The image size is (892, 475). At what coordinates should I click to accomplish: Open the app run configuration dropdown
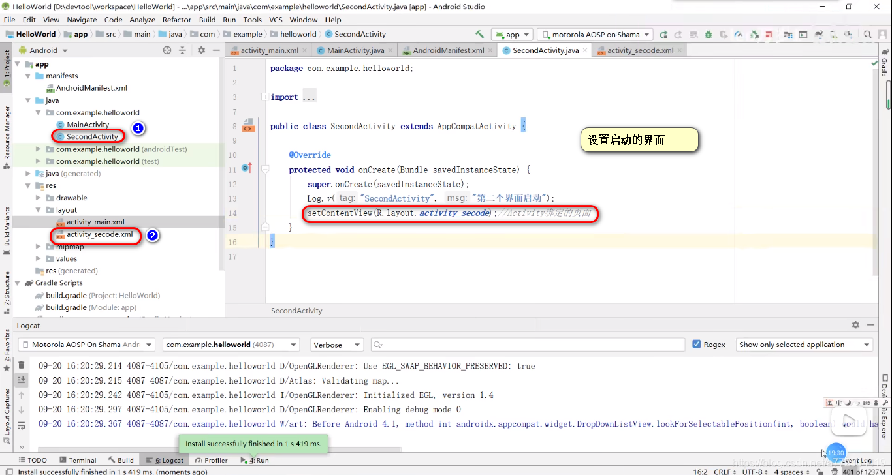pyautogui.click(x=512, y=35)
